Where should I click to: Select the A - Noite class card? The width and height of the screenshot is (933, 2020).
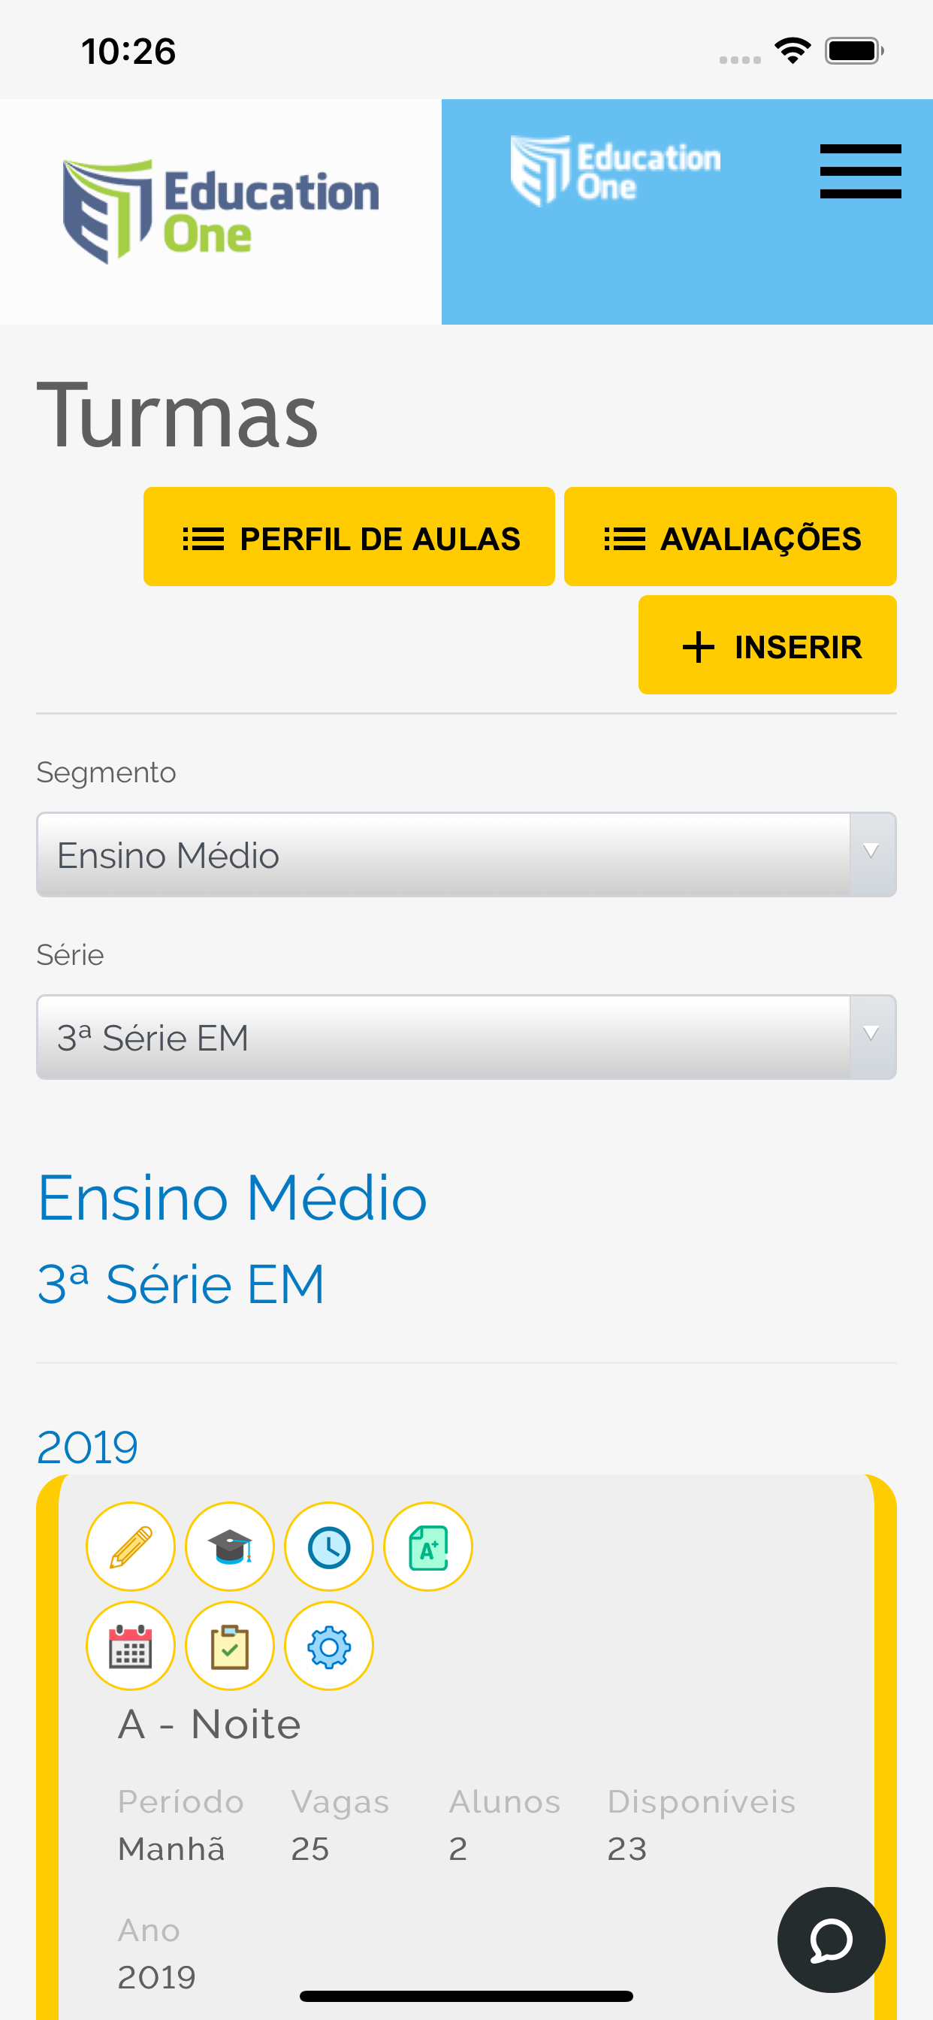click(x=466, y=1746)
